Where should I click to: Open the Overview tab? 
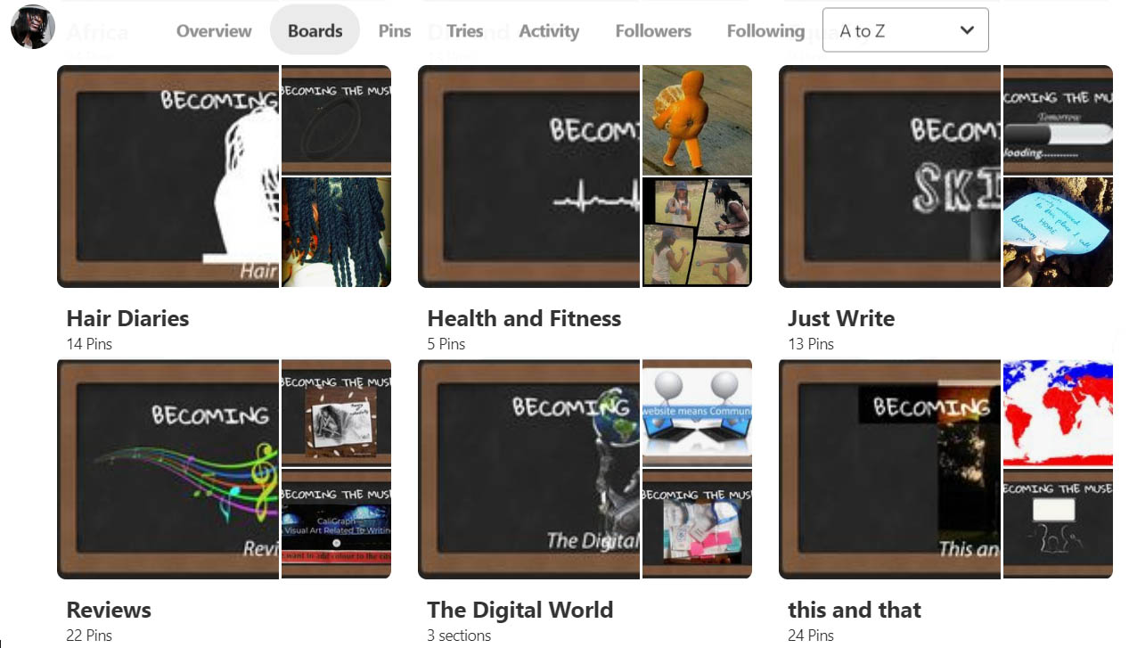214,30
